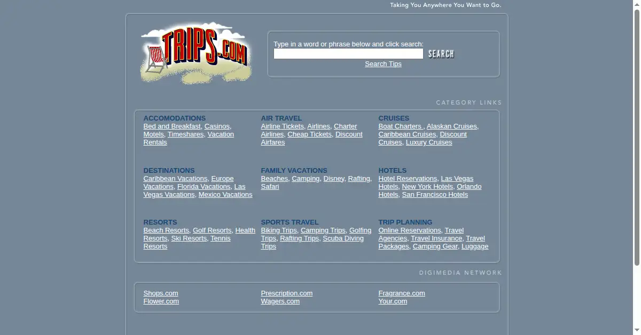Select the Online Reservations link

tap(410, 230)
